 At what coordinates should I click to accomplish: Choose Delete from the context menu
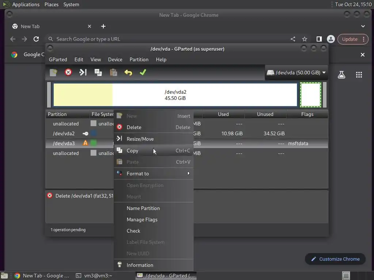pyautogui.click(x=154, y=127)
